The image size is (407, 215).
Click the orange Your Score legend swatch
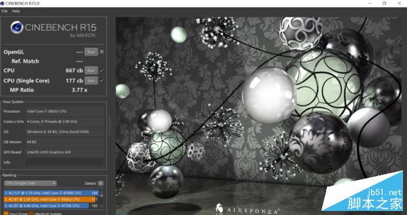click(6, 213)
